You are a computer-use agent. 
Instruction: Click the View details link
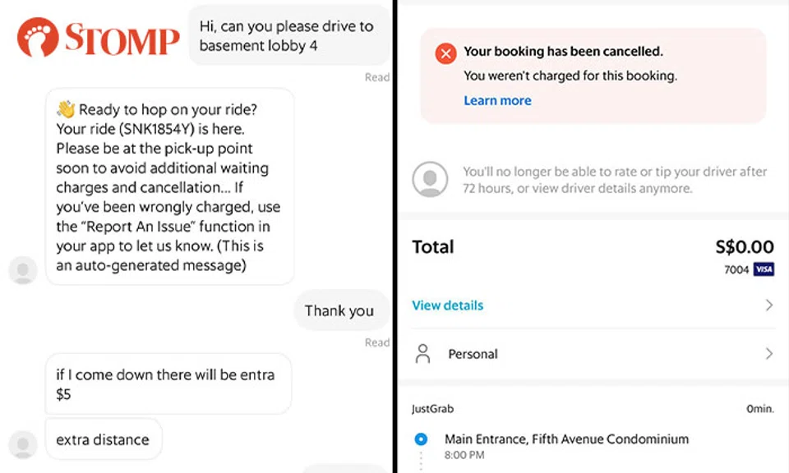point(448,305)
